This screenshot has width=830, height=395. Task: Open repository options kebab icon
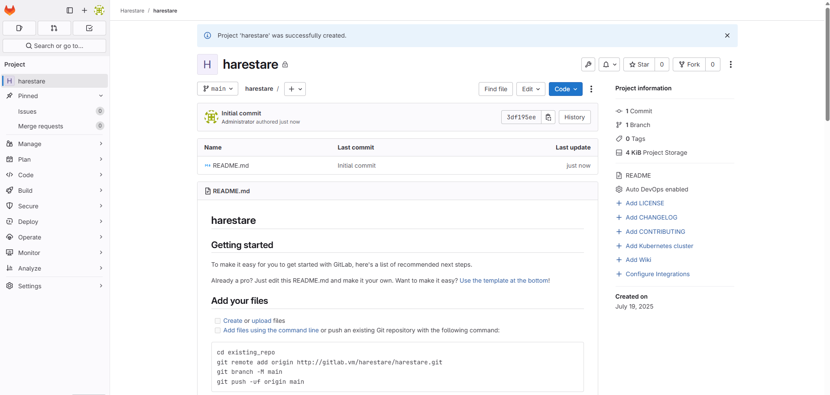(591, 89)
